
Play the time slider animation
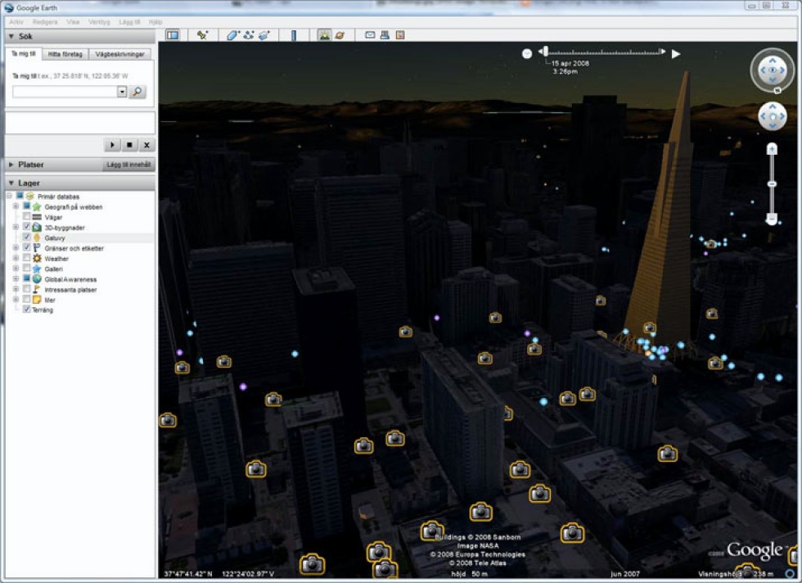point(676,54)
